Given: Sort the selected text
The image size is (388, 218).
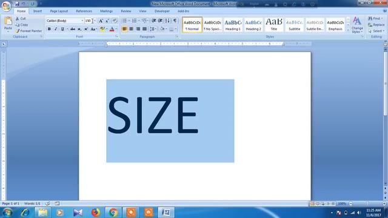Looking at the screenshot, I should click(x=167, y=21).
